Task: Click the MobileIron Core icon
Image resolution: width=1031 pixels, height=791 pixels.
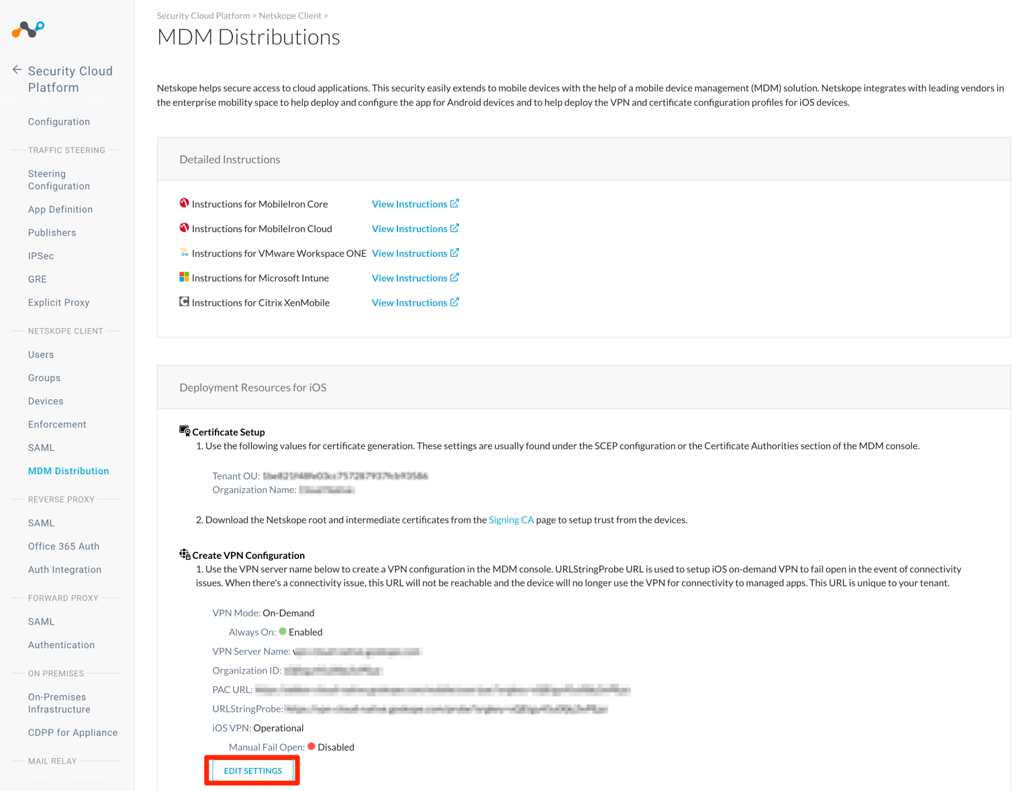Action: (185, 203)
